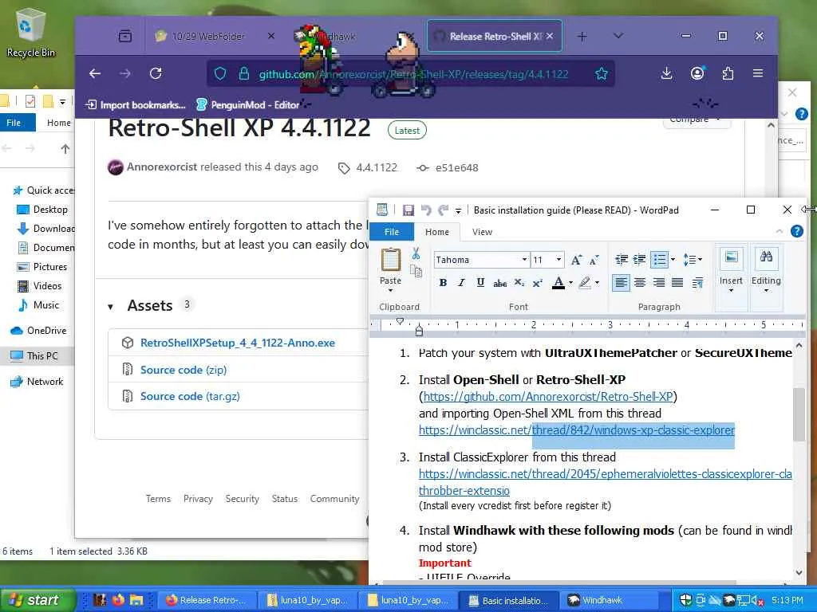Download Source code (zip) asset
The height and width of the screenshot is (612, 817).
coord(184,370)
